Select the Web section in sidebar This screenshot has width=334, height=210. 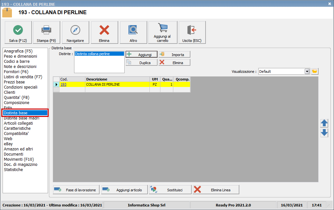tap(8, 138)
